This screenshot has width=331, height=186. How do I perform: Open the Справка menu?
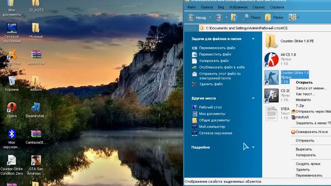[x=277, y=7]
